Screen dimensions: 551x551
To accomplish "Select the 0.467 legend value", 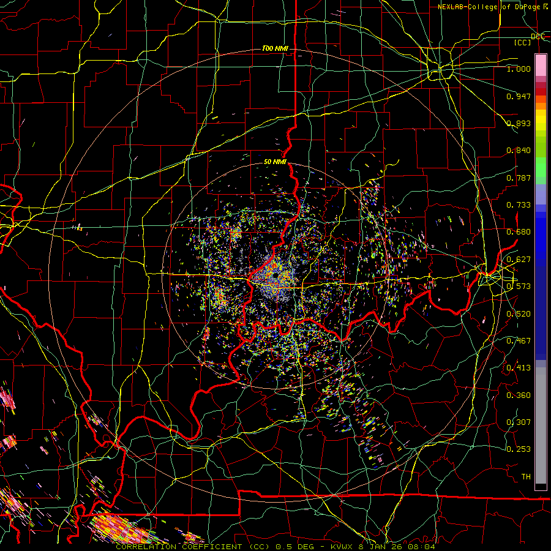I will pyautogui.click(x=519, y=341).
